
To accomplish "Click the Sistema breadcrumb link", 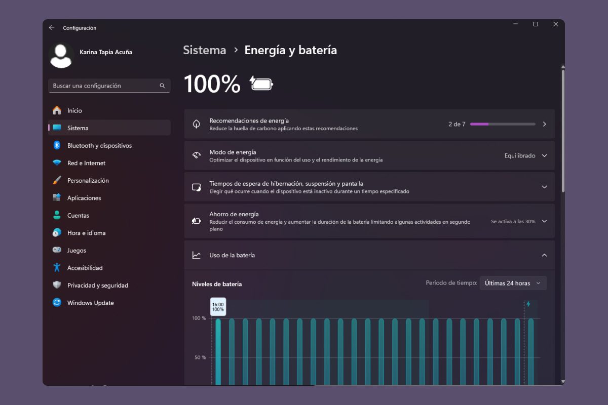I will (x=204, y=50).
